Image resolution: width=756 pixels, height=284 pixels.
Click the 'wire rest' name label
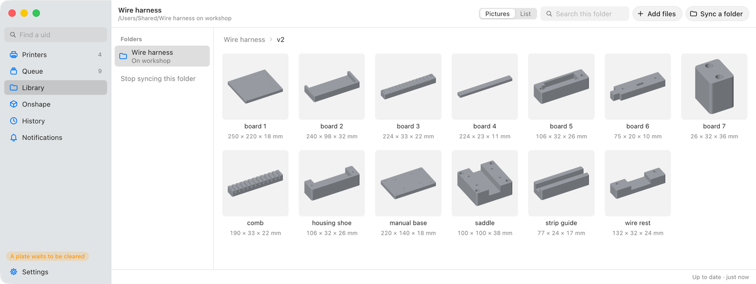click(x=638, y=223)
